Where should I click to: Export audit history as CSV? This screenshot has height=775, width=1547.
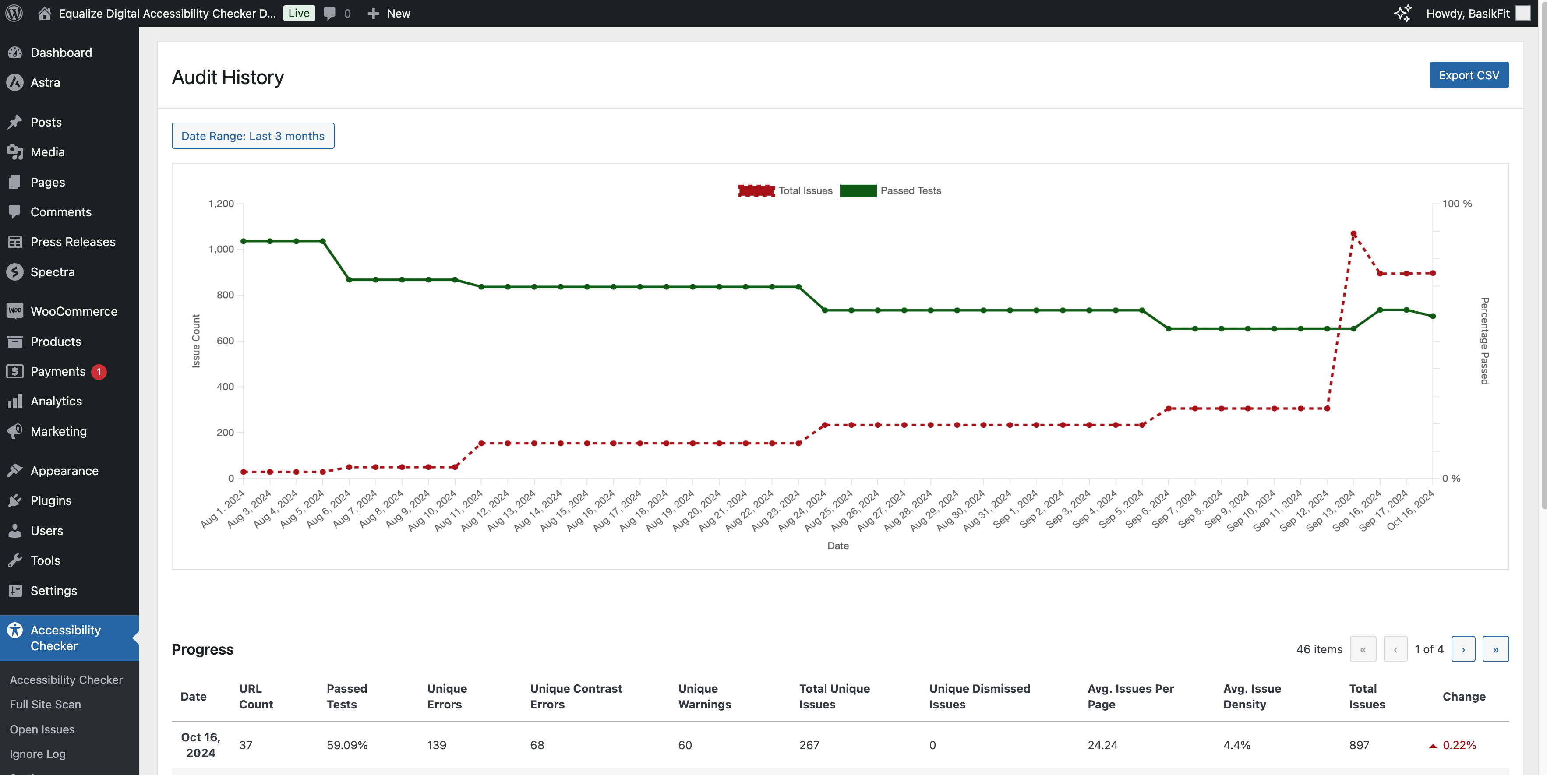click(1468, 75)
